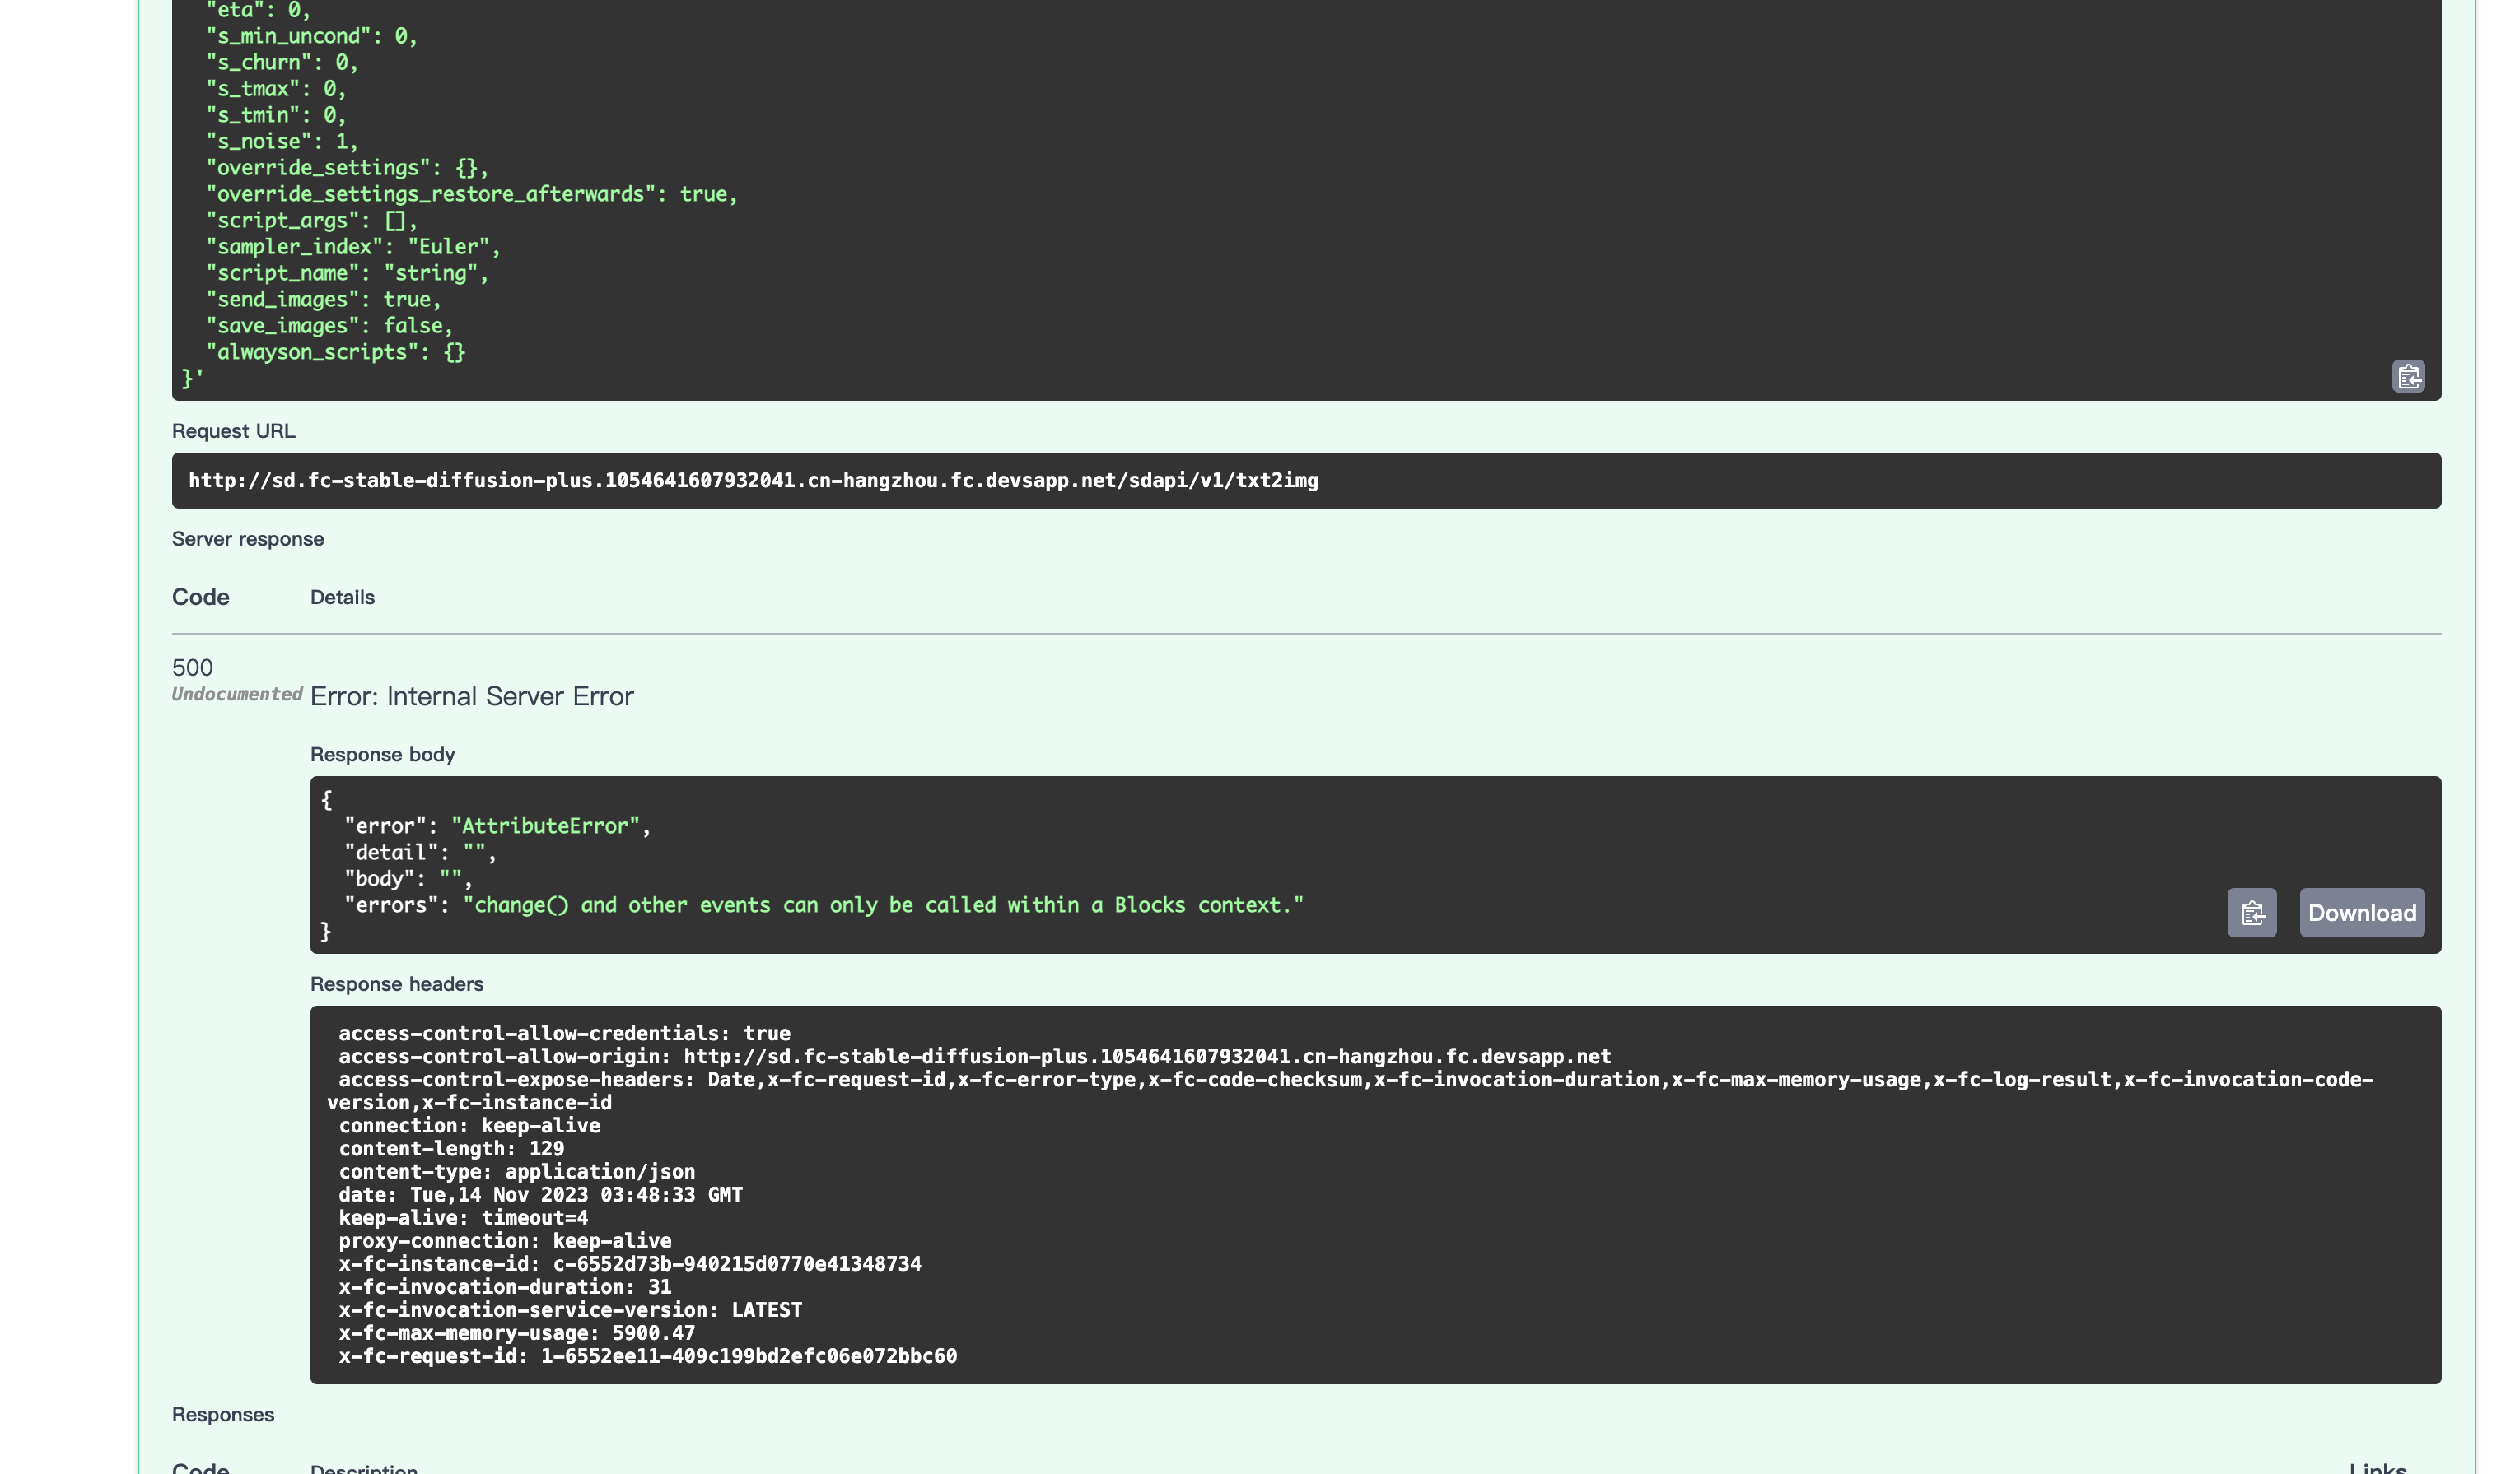Click the "Request URL" label
This screenshot has width=2520, height=1474.
(x=233, y=432)
